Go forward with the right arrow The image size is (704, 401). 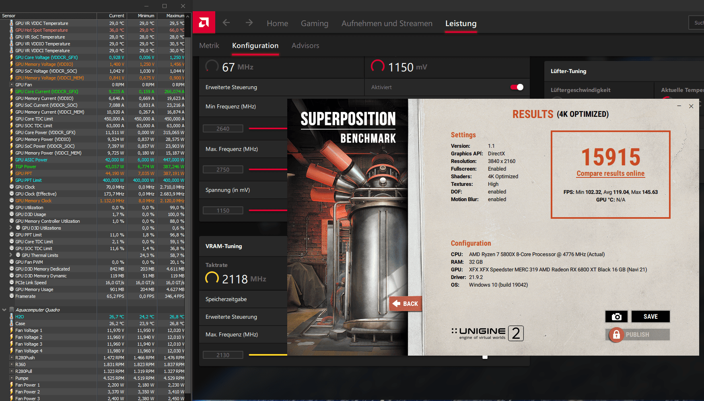coord(249,23)
